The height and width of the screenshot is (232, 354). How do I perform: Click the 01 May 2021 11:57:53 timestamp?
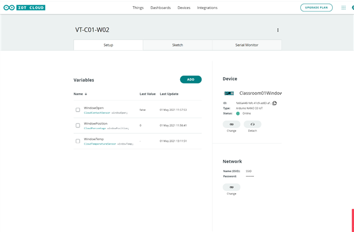click(x=173, y=110)
